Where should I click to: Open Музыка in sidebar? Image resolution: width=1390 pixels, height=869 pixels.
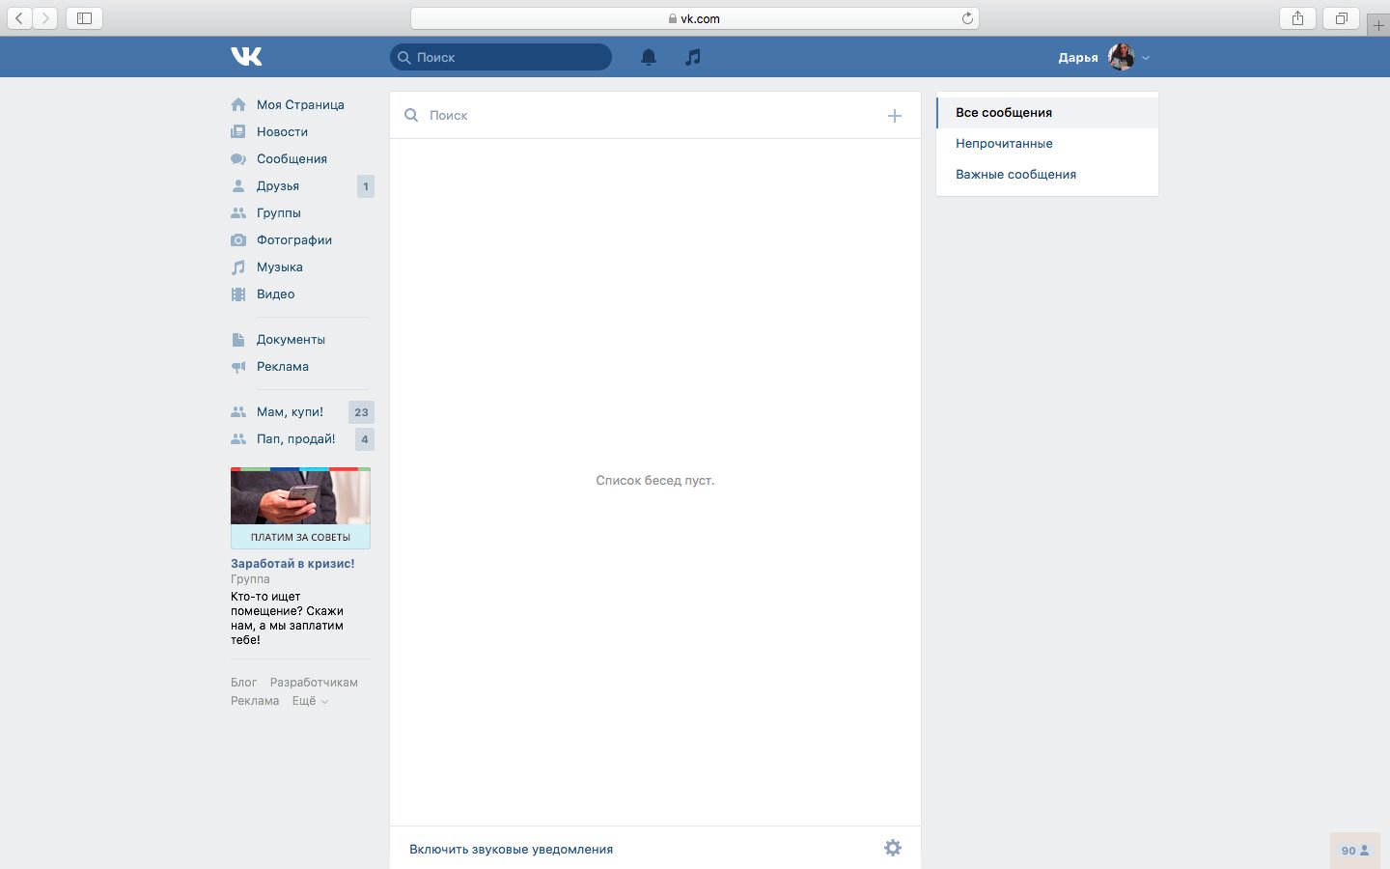pos(280,266)
